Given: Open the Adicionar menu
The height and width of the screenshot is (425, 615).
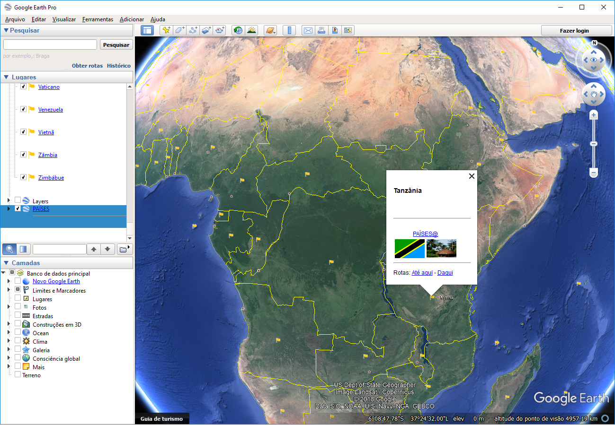Looking at the screenshot, I should (x=132, y=19).
